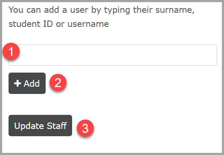This screenshot has height=155, width=224.
Task: Click the word 'Add' on the dark button
Action: [32, 83]
